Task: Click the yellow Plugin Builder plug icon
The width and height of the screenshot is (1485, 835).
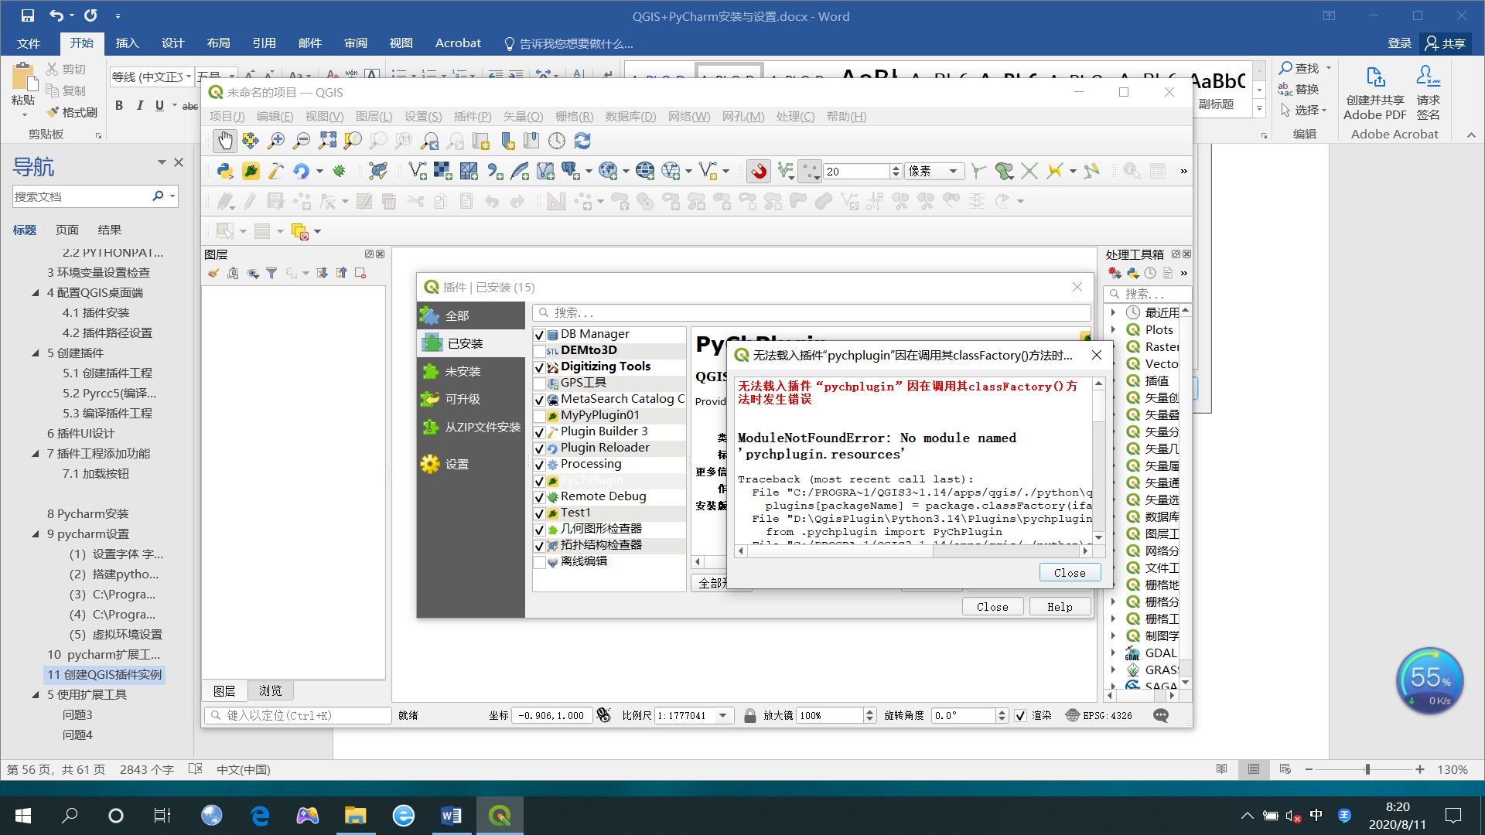Action: [251, 171]
